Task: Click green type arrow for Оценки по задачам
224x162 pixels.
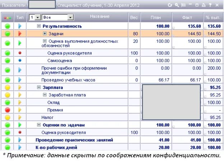Action: tap(20, 125)
